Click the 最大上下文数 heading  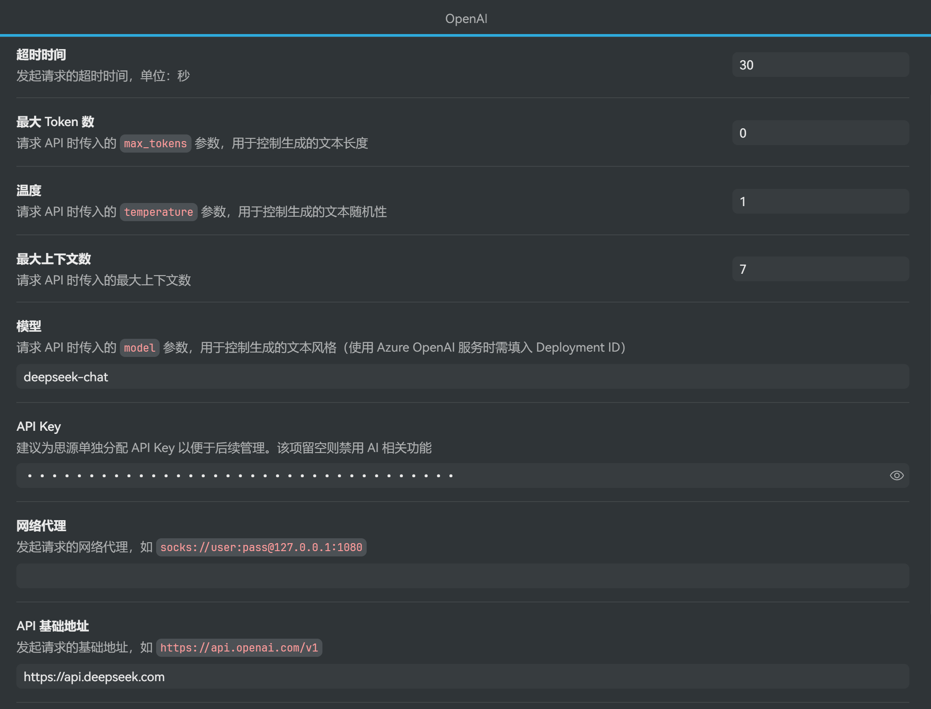tap(54, 259)
